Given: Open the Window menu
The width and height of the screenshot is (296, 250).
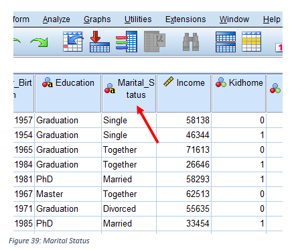Looking at the screenshot, I should tap(234, 19).
